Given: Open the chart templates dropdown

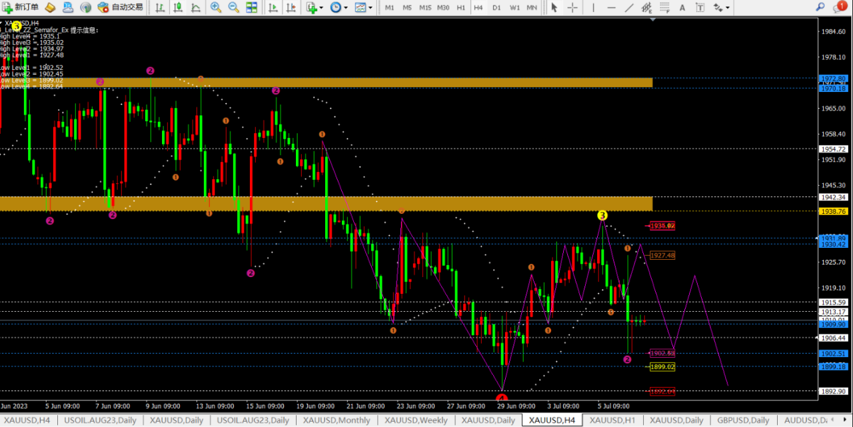Looking at the screenshot, I should pos(364,7).
